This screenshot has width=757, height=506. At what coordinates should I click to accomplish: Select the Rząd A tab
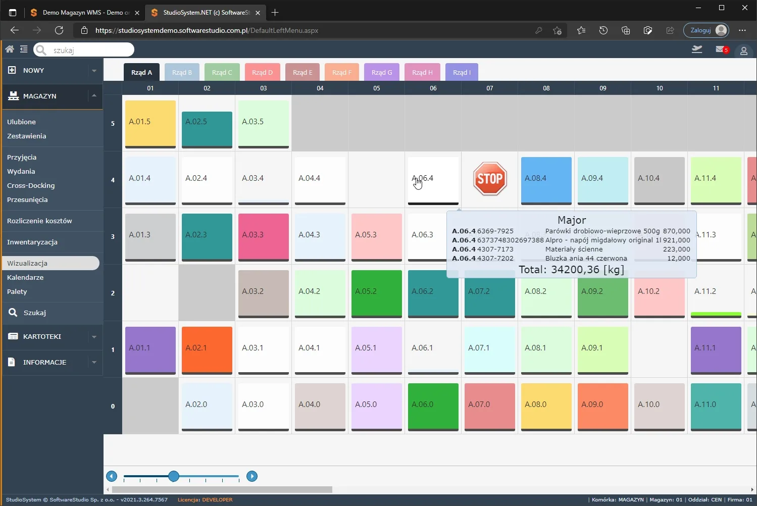pyautogui.click(x=141, y=72)
